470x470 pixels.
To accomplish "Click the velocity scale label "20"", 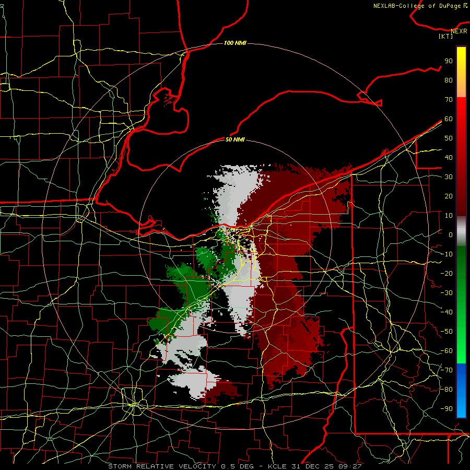I will (449, 196).
